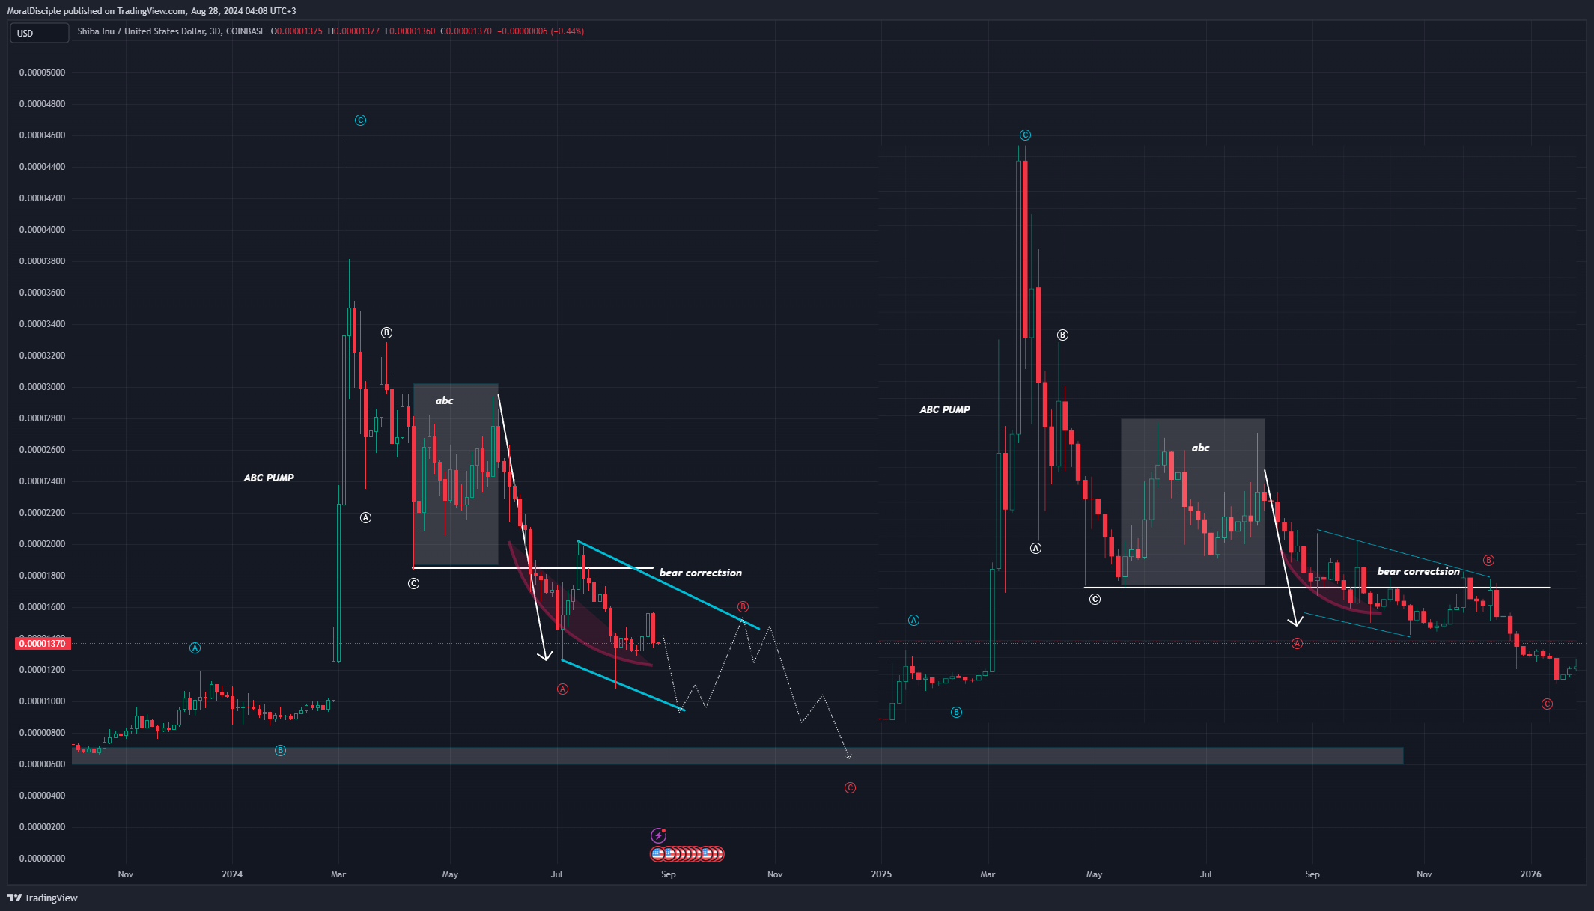
Task: Click the USD currency selector box
Action: coord(39,33)
